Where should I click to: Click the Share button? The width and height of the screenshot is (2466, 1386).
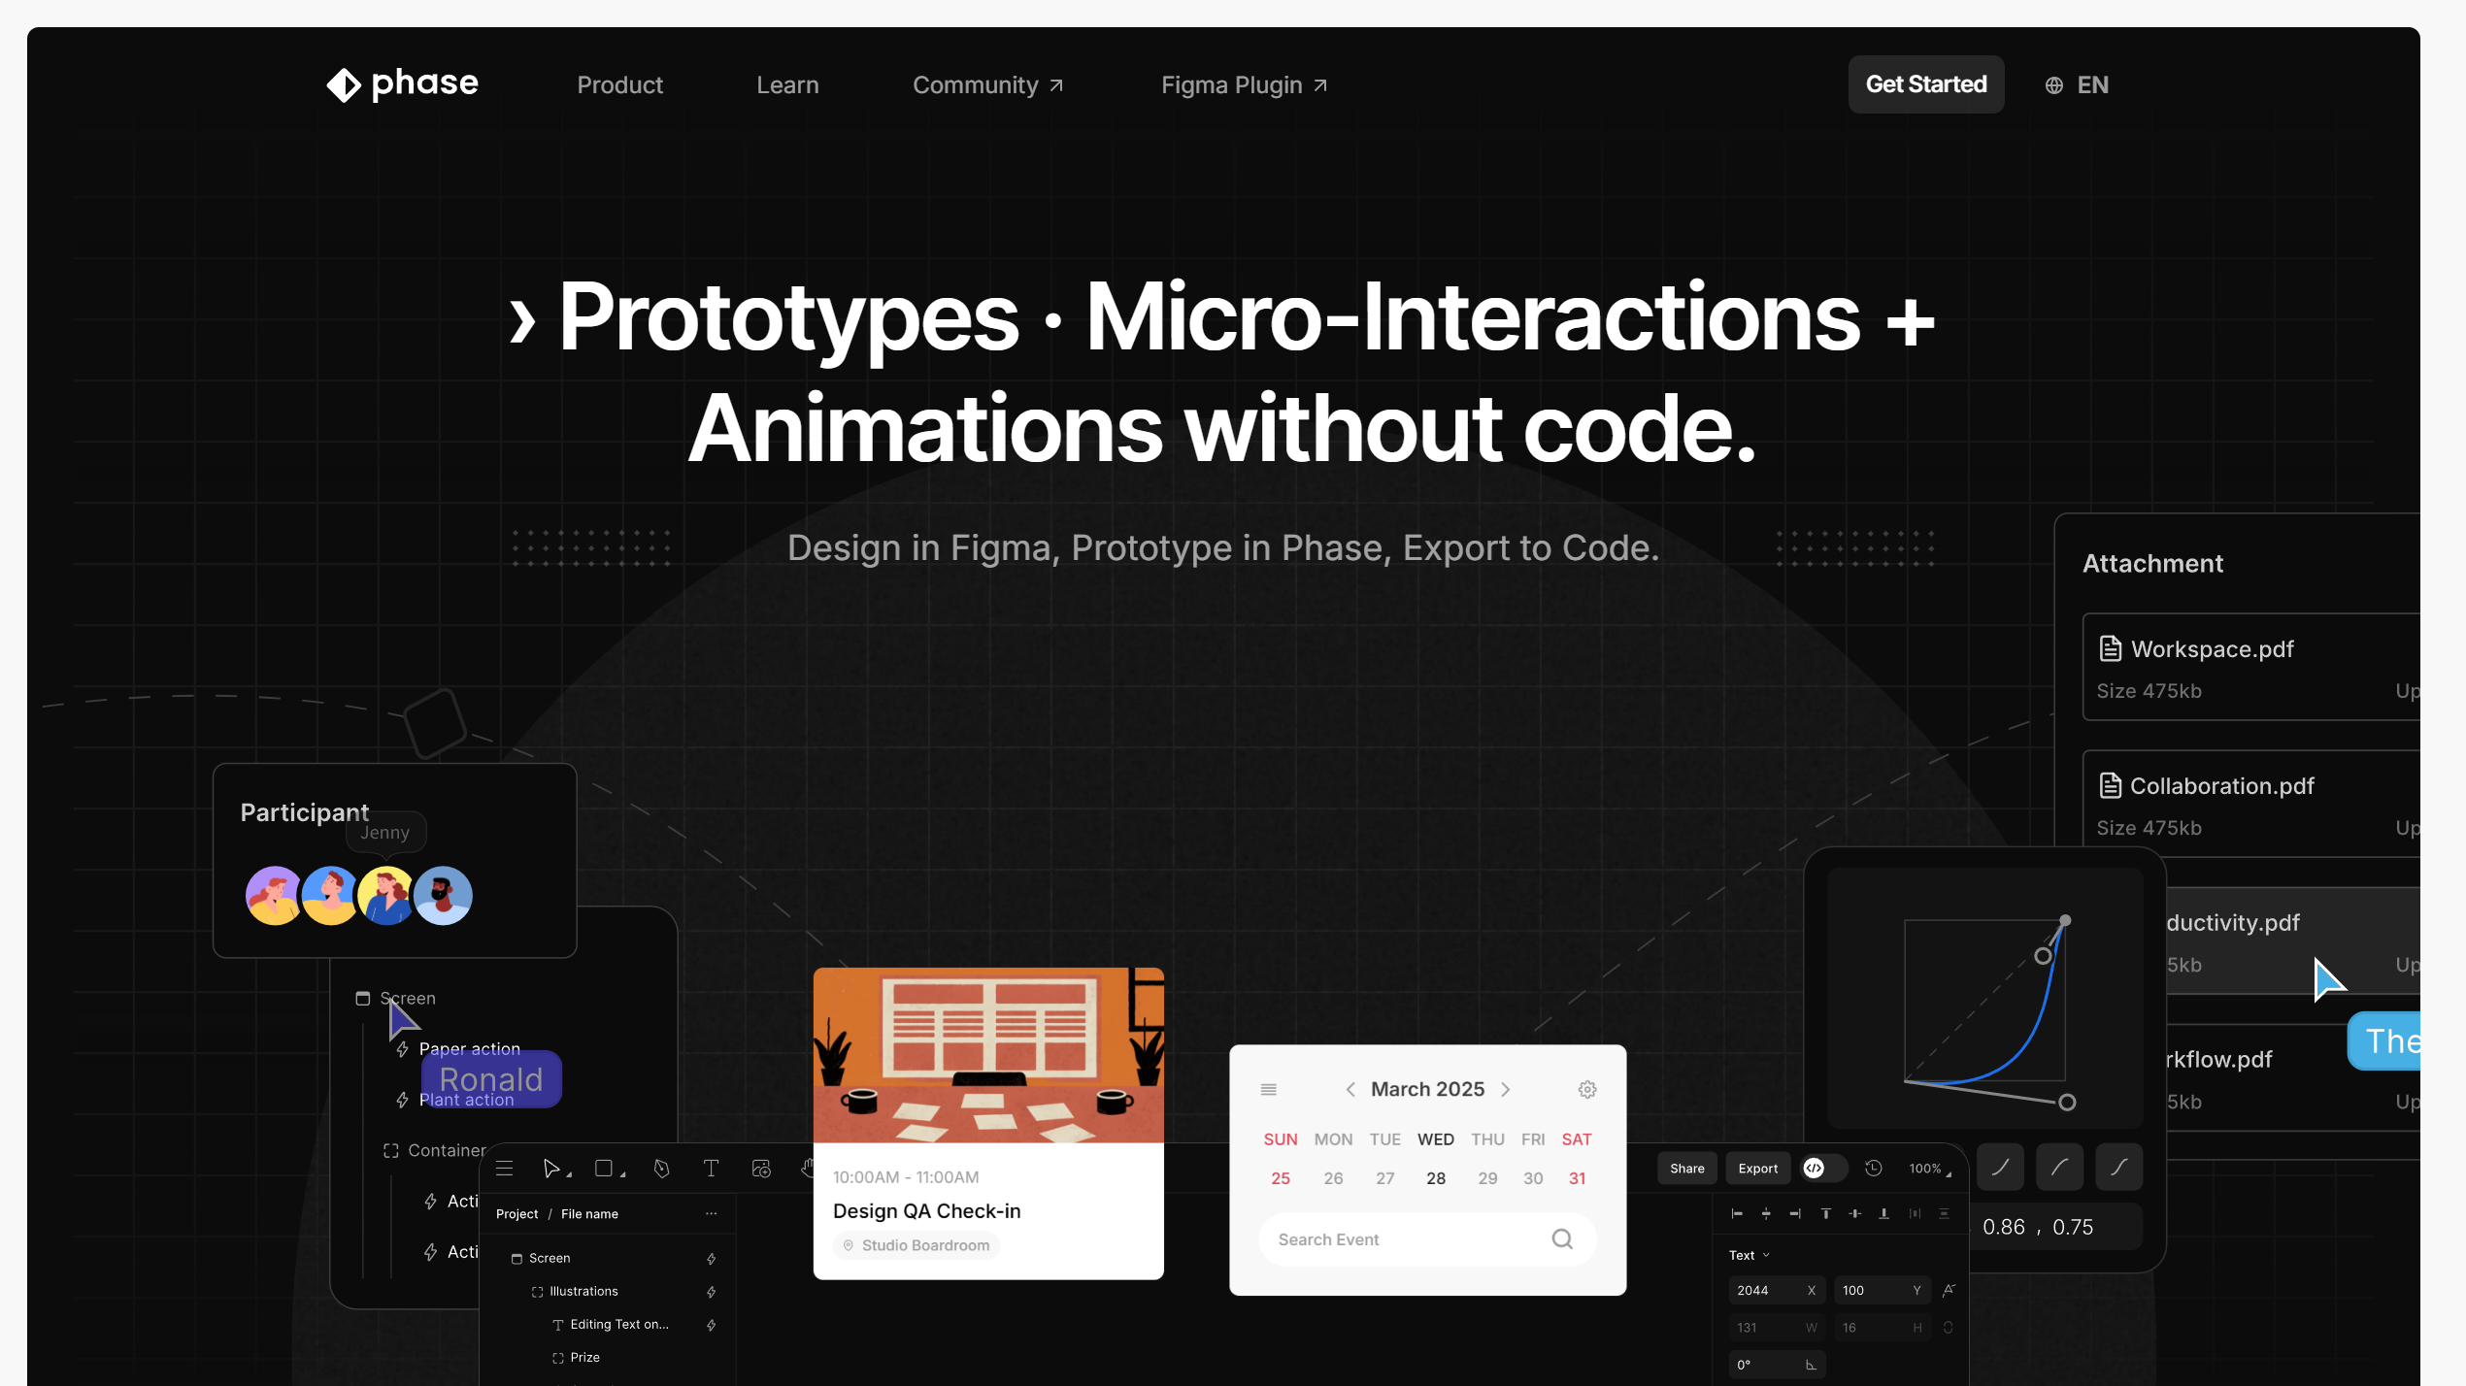(x=1687, y=1169)
